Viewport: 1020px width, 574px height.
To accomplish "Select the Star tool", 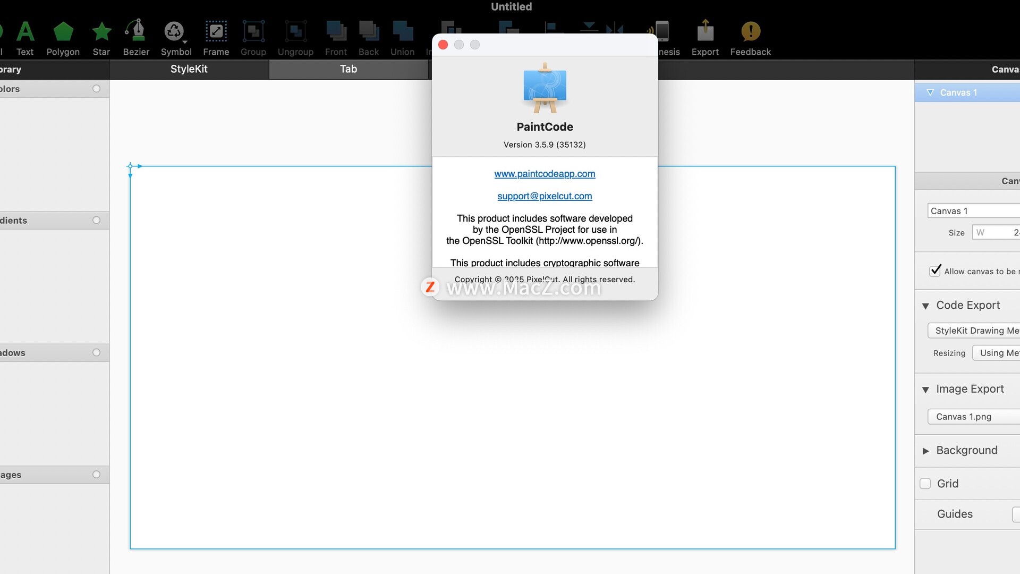I will point(101,38).
